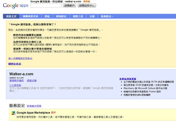Open the 機構與使用者 tab
176x124 pixels.
pyautogui.click(x=31, y=16)
